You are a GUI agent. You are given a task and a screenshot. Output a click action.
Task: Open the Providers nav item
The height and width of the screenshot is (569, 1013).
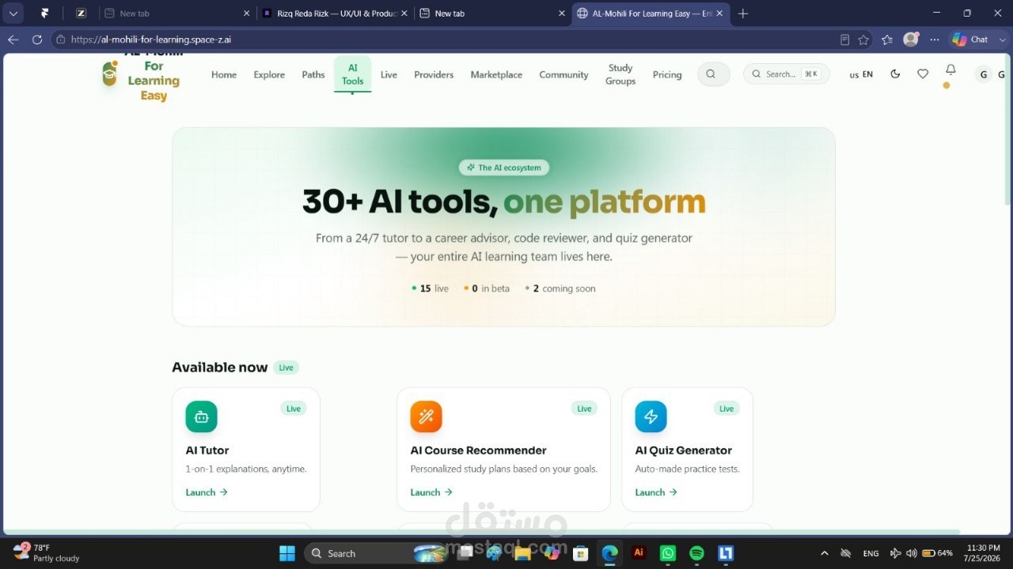434,74
